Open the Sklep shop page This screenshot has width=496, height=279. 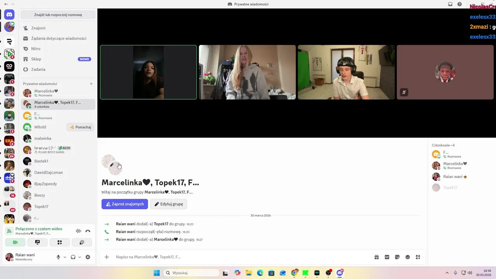click(58, 59)
